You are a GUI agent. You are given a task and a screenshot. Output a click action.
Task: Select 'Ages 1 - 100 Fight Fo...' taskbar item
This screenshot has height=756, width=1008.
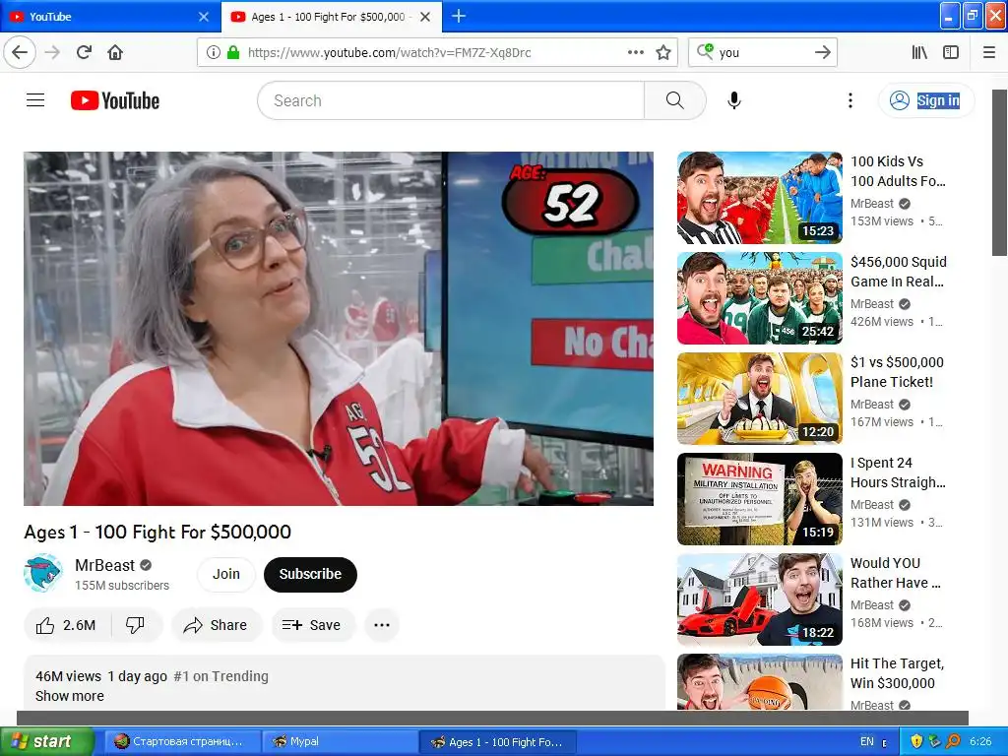[498, 742]
